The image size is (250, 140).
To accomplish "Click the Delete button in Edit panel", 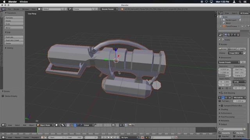I will (14, 43).
